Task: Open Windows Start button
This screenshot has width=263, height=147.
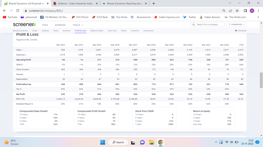Action: click(x=103, y=142)
